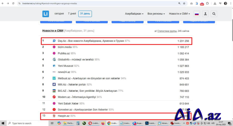The height and width of the screenshot is (126, 233).
Task: Expand the Все регионы dropdown
Action: pyautogui.click(x=156, y=14)
